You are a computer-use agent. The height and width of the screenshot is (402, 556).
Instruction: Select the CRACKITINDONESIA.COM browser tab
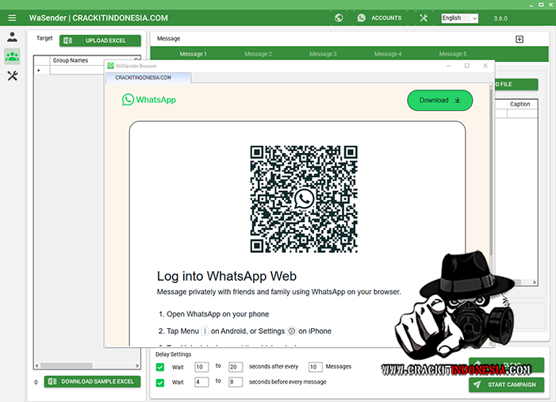point(148,78)
